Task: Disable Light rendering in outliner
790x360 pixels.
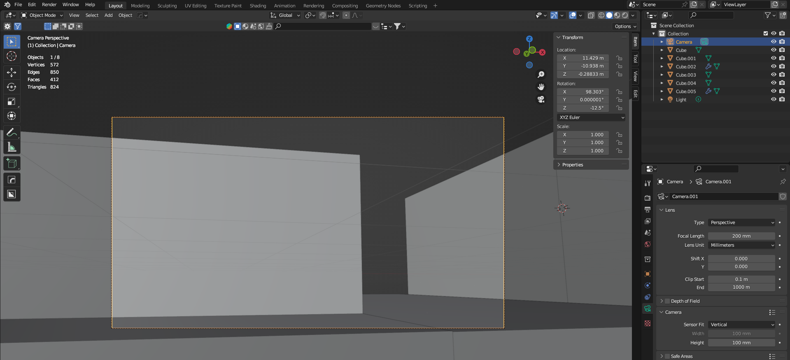Action: coord(782,99)
